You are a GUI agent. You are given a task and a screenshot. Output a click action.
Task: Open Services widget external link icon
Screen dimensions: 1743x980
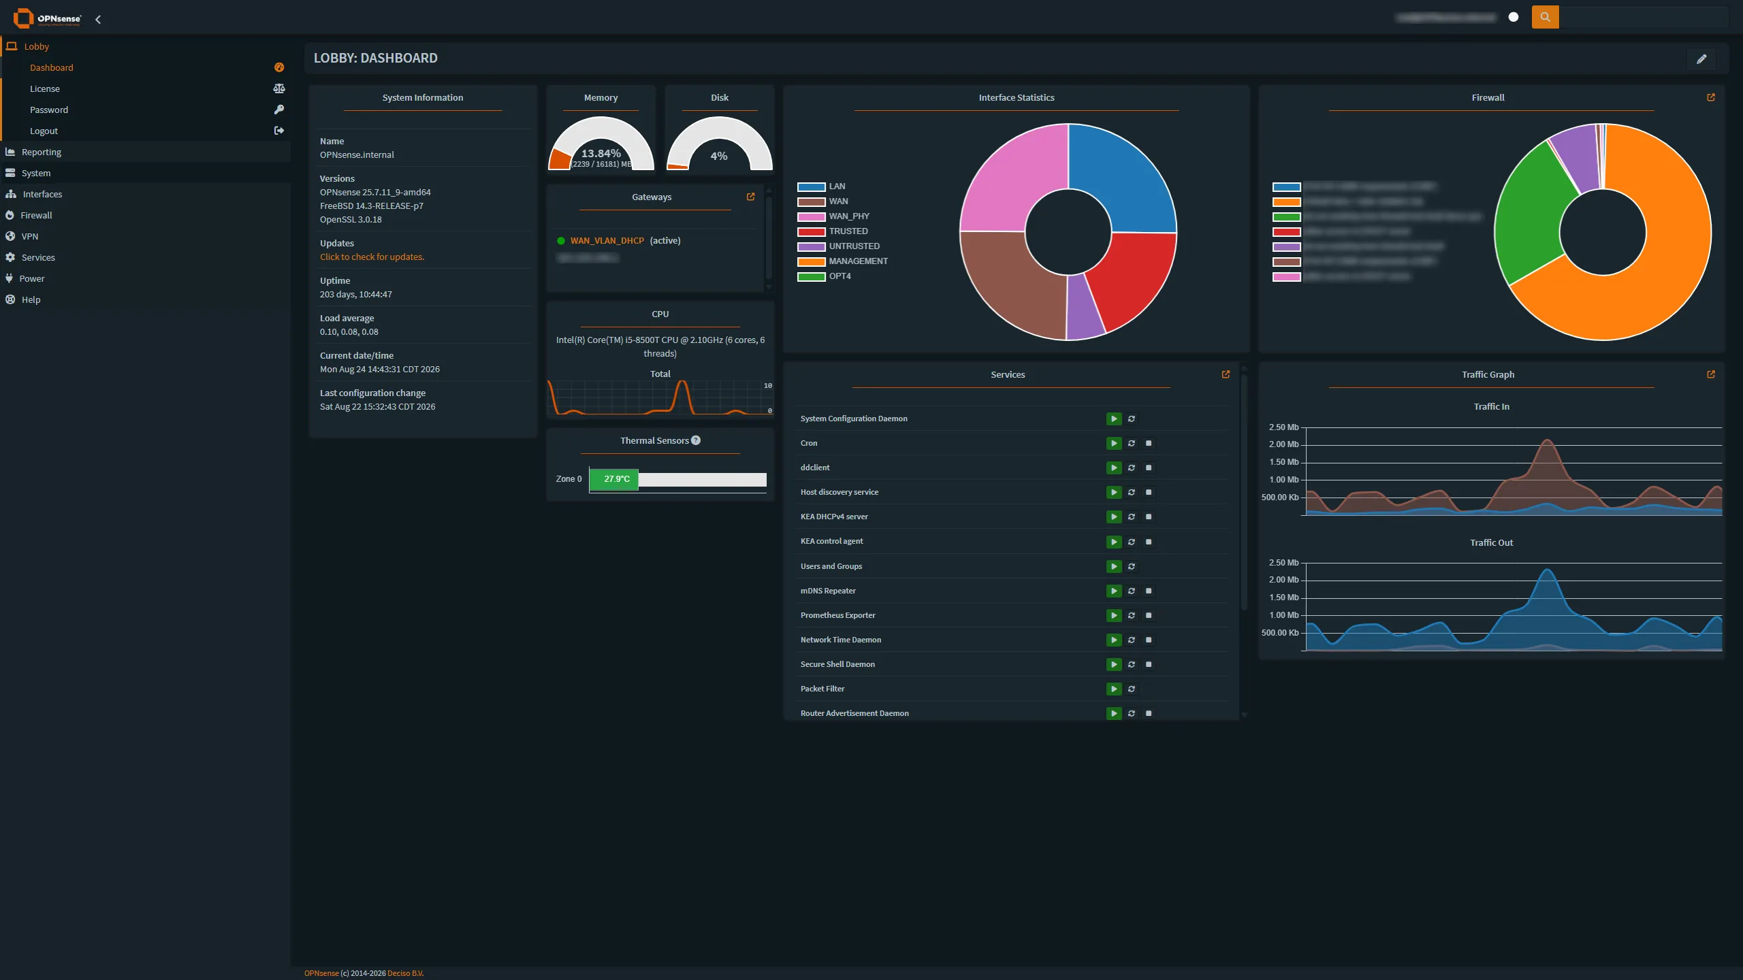click(1226, 374)
